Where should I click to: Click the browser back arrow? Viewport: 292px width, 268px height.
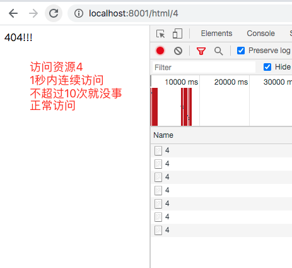pyautogui.click(x=13, y=13)
